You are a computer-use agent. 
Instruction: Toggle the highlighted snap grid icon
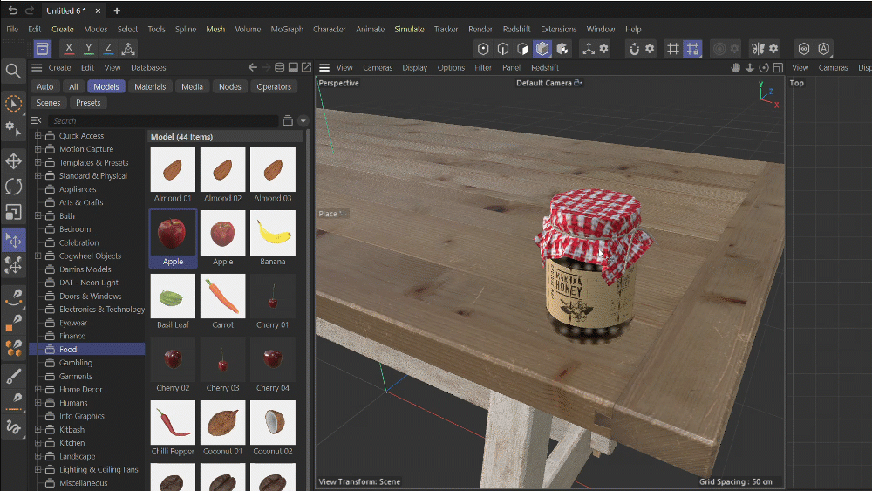(693, 48)
